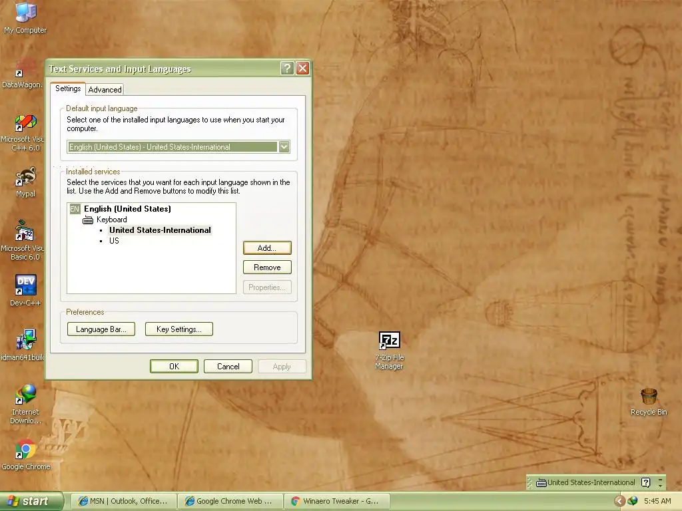Image resolution: width=682 pixels, height=511 pixels.
Task: Click the language bar help icon
Action: tap(646, 482)
